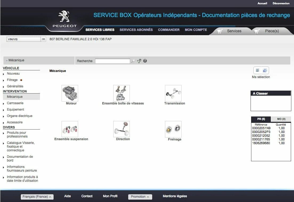Open the Ensemble suspension category image
The image size is (294, 202).
pos(70,129)
